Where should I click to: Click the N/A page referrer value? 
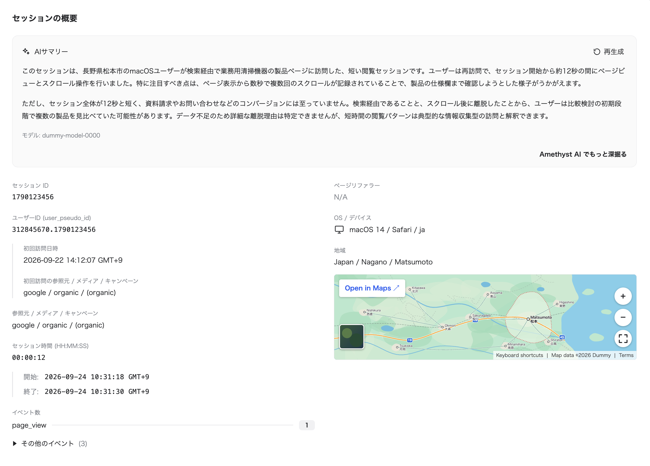click(x=341, y=197)
